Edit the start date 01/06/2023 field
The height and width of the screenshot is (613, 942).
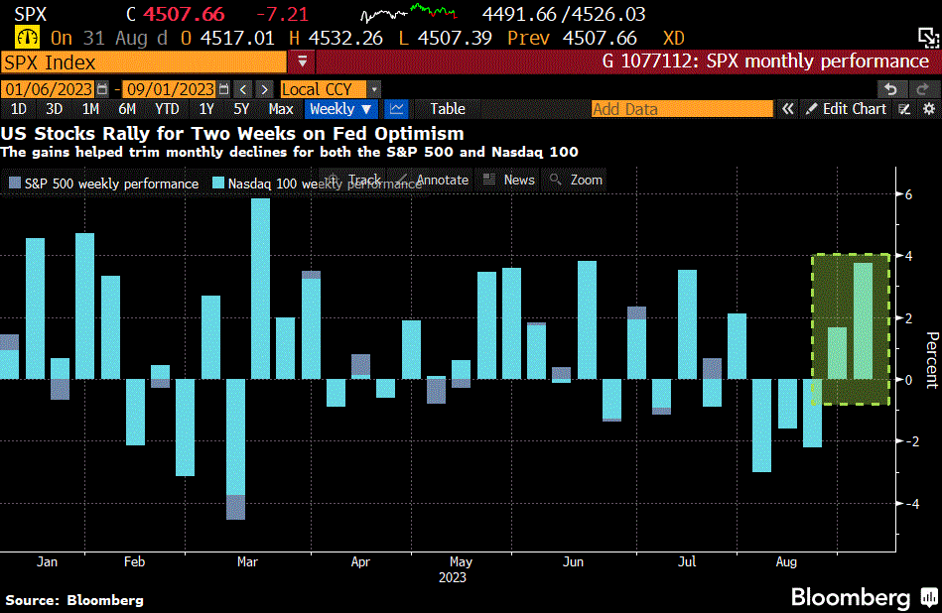(x=48, y=89)
